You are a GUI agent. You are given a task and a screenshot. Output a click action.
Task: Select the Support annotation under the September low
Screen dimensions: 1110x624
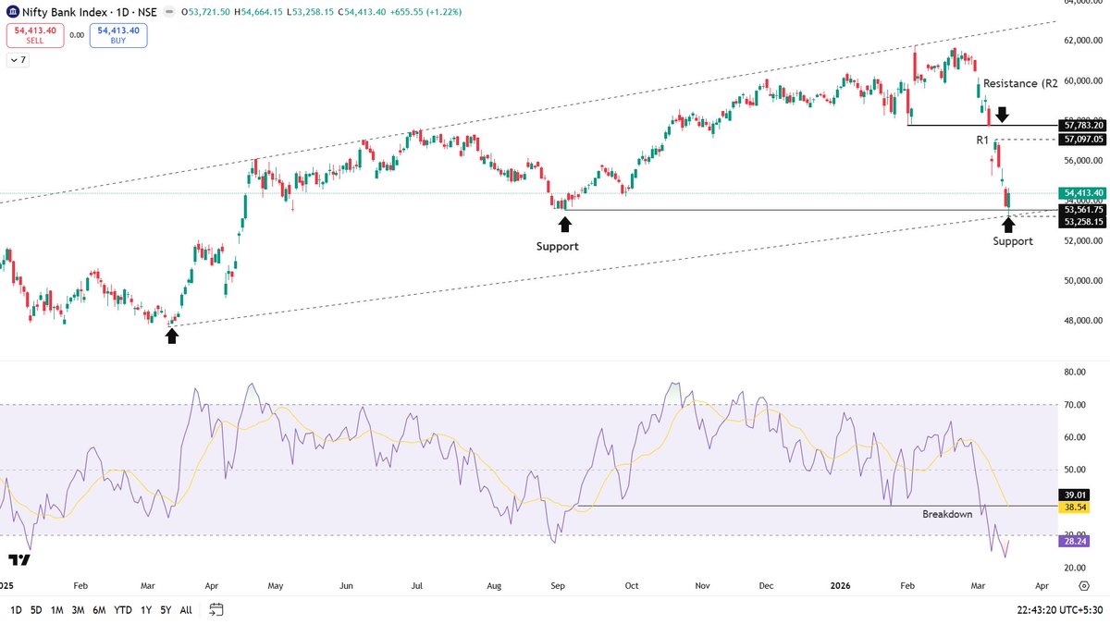pyautogui.click(x=557, y=247)
